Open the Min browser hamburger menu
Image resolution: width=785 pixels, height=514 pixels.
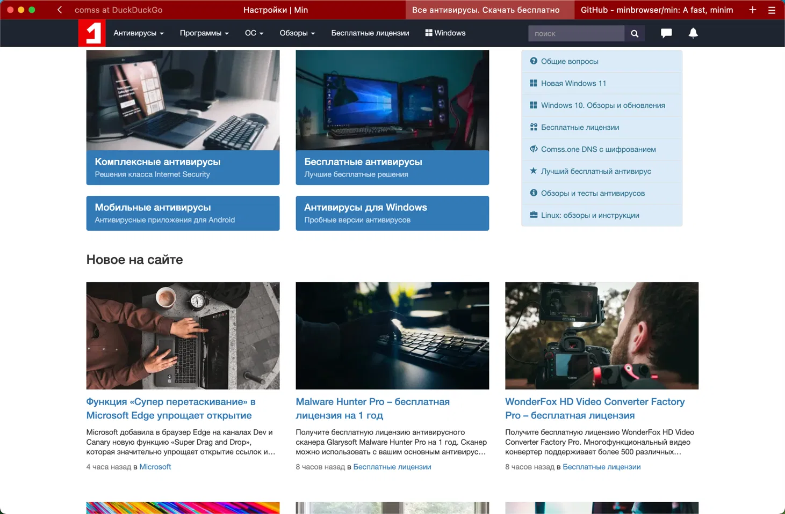(x=772, y=10)
